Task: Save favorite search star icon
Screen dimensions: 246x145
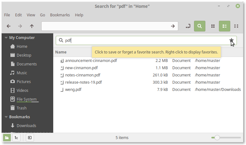Action: (x=232, y=40)
